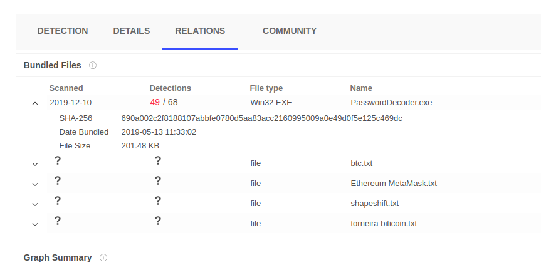Select the shapeshift.txt file name
The image size is (541, 275).
[375, 204]
